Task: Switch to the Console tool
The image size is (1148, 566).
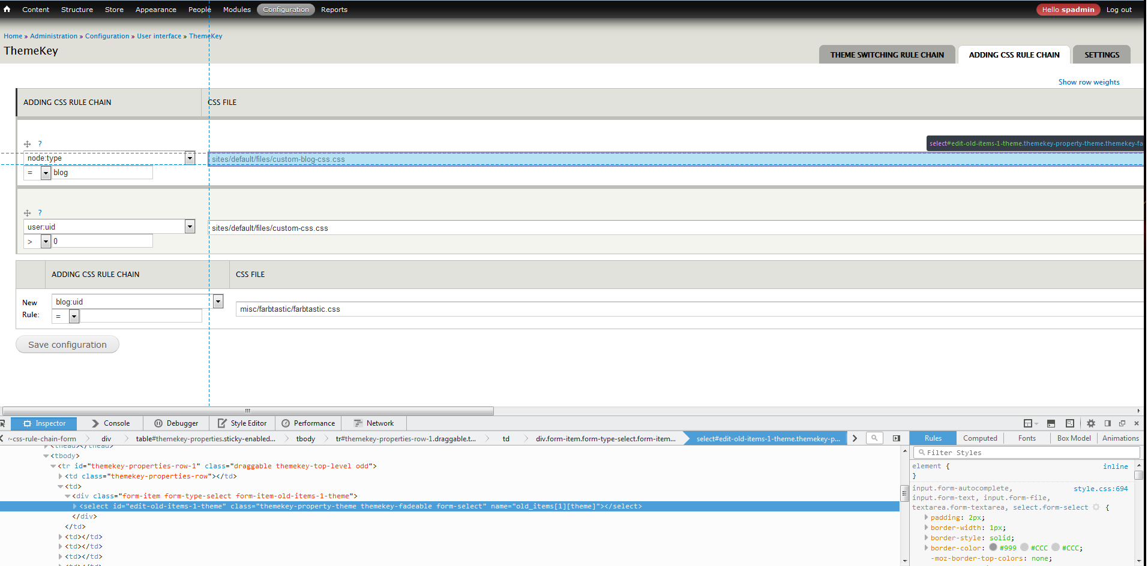Action: pos(110,423)
